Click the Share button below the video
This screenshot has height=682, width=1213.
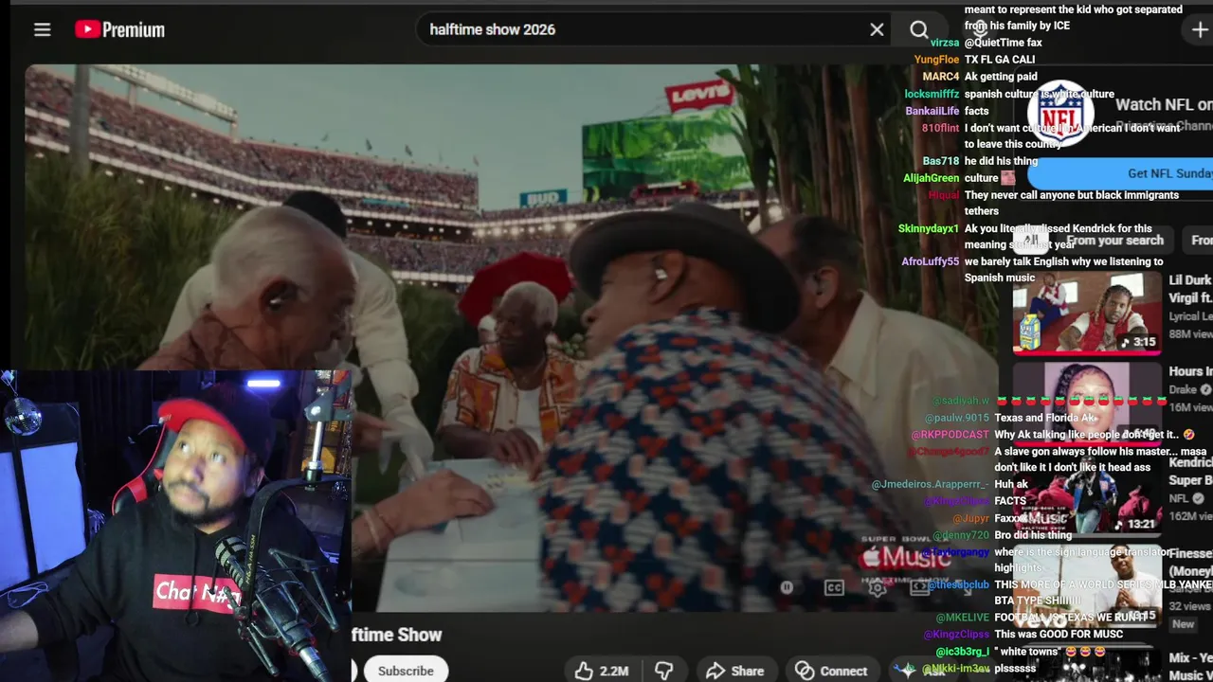[x=735, y=671]
